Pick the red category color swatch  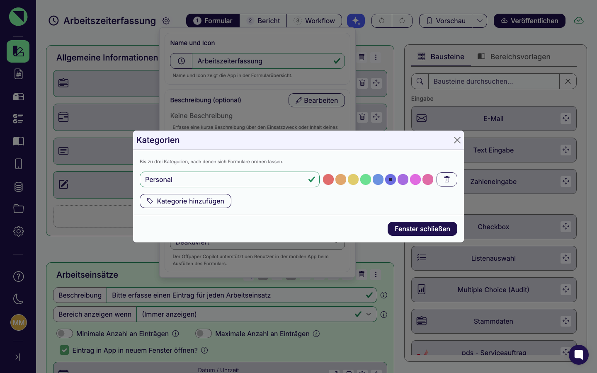[x=328, y=179]
